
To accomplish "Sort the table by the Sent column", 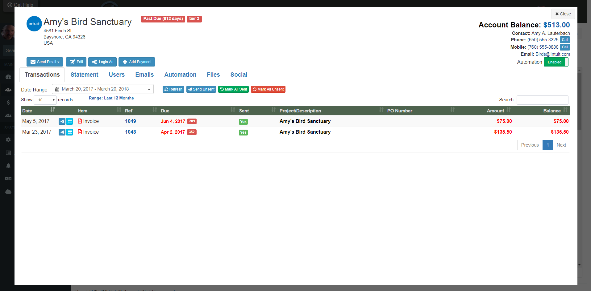I will pos(257,111).
